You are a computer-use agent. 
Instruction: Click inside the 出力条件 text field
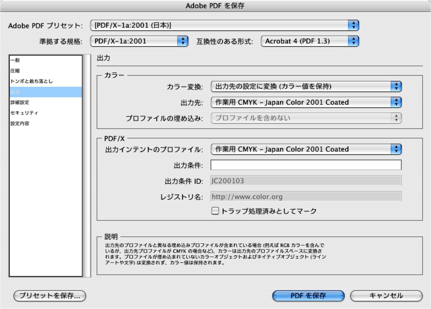pos(306,165)
